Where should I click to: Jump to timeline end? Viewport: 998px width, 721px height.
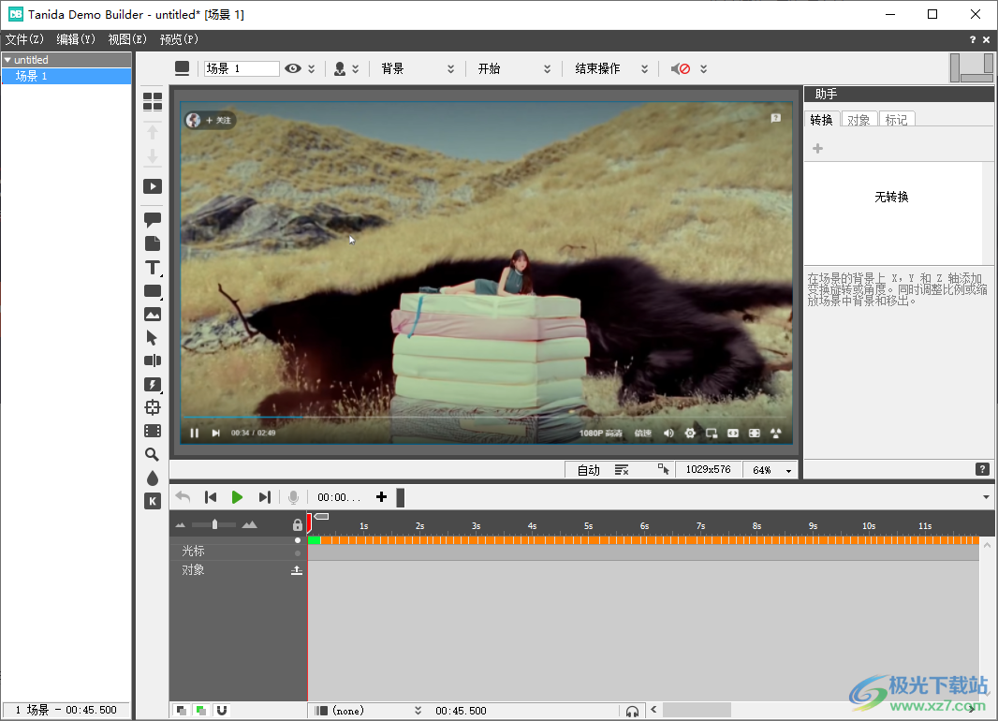[264, 497]
